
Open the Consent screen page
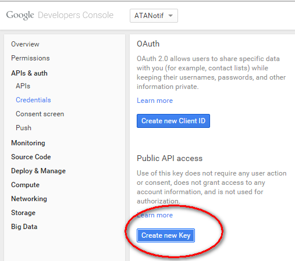(x=40, y=114)
